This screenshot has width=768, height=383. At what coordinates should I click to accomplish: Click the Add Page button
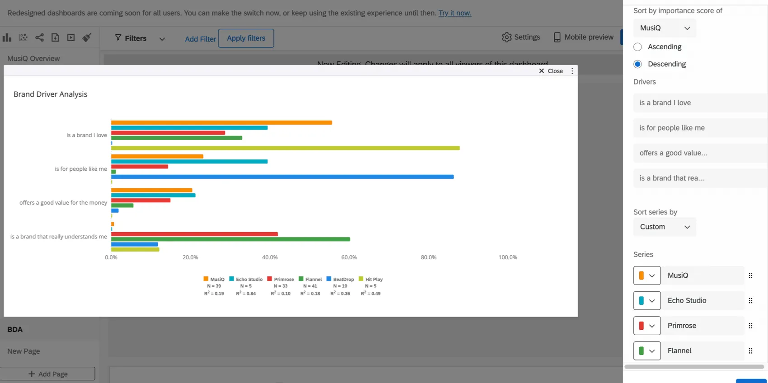(x=47, y=374)
